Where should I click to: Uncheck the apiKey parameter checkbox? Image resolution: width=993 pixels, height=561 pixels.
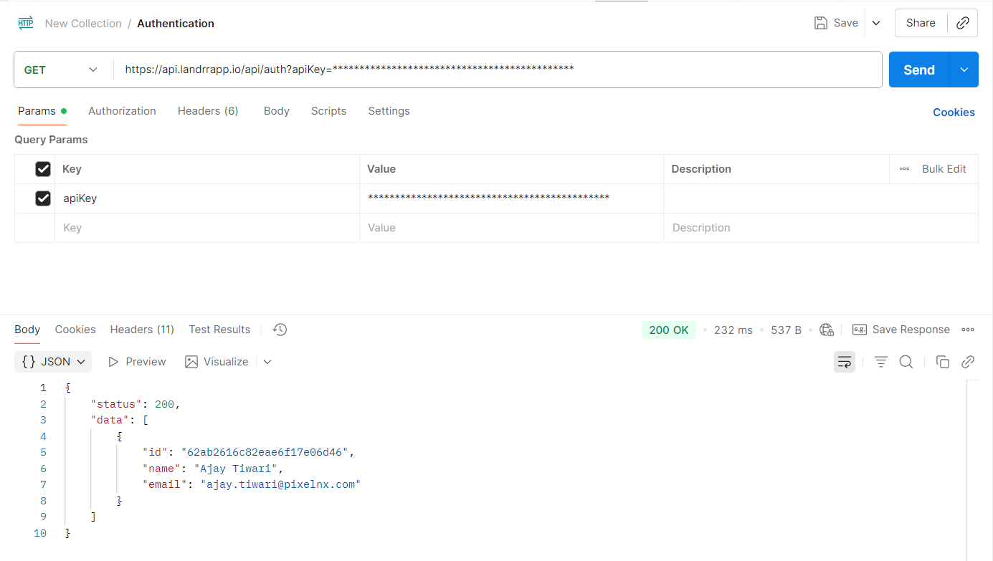43,198
